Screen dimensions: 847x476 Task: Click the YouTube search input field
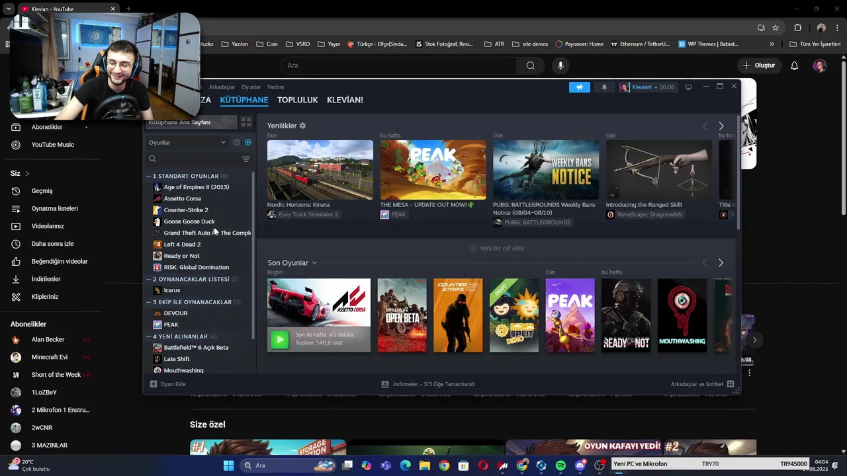[x=398, y=65]
